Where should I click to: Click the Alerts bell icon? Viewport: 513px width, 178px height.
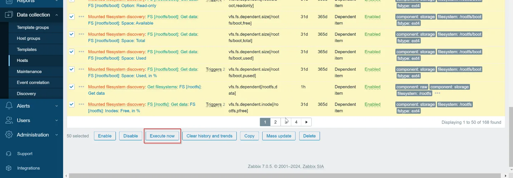pyautogui.click(x=9, y=106)
